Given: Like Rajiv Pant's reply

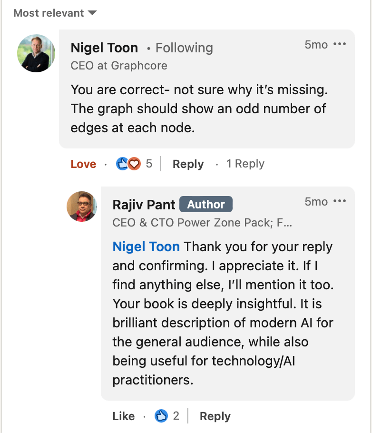Looking at the screenshot, I should 124,416.
